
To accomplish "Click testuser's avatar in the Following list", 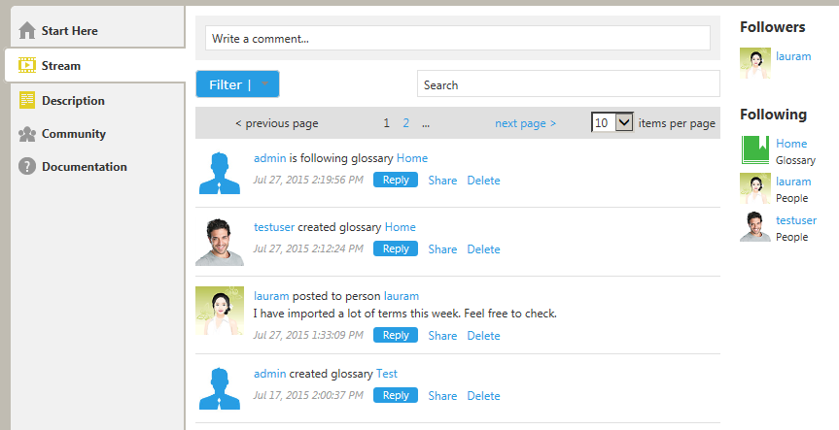I will [x=755, y=226].
